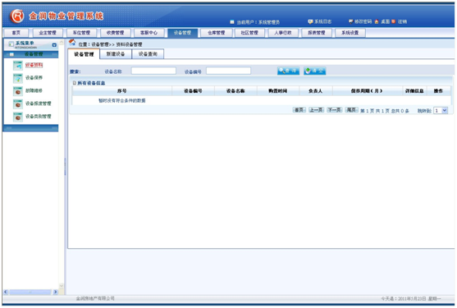This screenshot has width=457, height=308.
Task: Open the 设备资料 sidebar icon
Action: [x=18, y=66]
